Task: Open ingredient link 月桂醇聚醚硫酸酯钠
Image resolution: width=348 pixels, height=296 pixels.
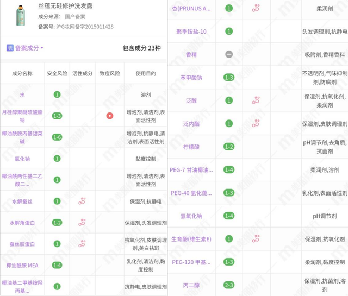Action: 22,116
